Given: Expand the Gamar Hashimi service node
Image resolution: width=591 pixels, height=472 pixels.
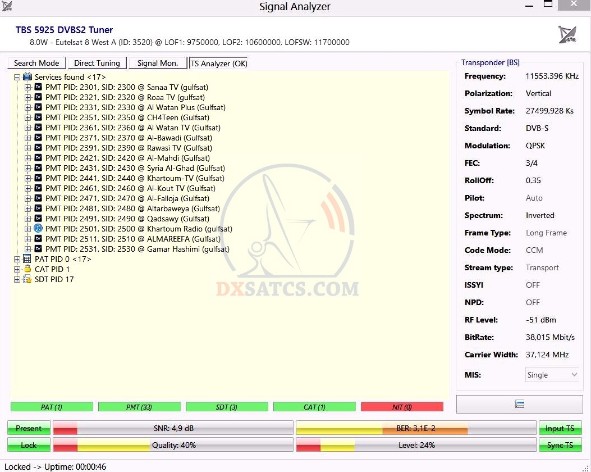Looking at the screenshot, I should click(x=28, y=249).
